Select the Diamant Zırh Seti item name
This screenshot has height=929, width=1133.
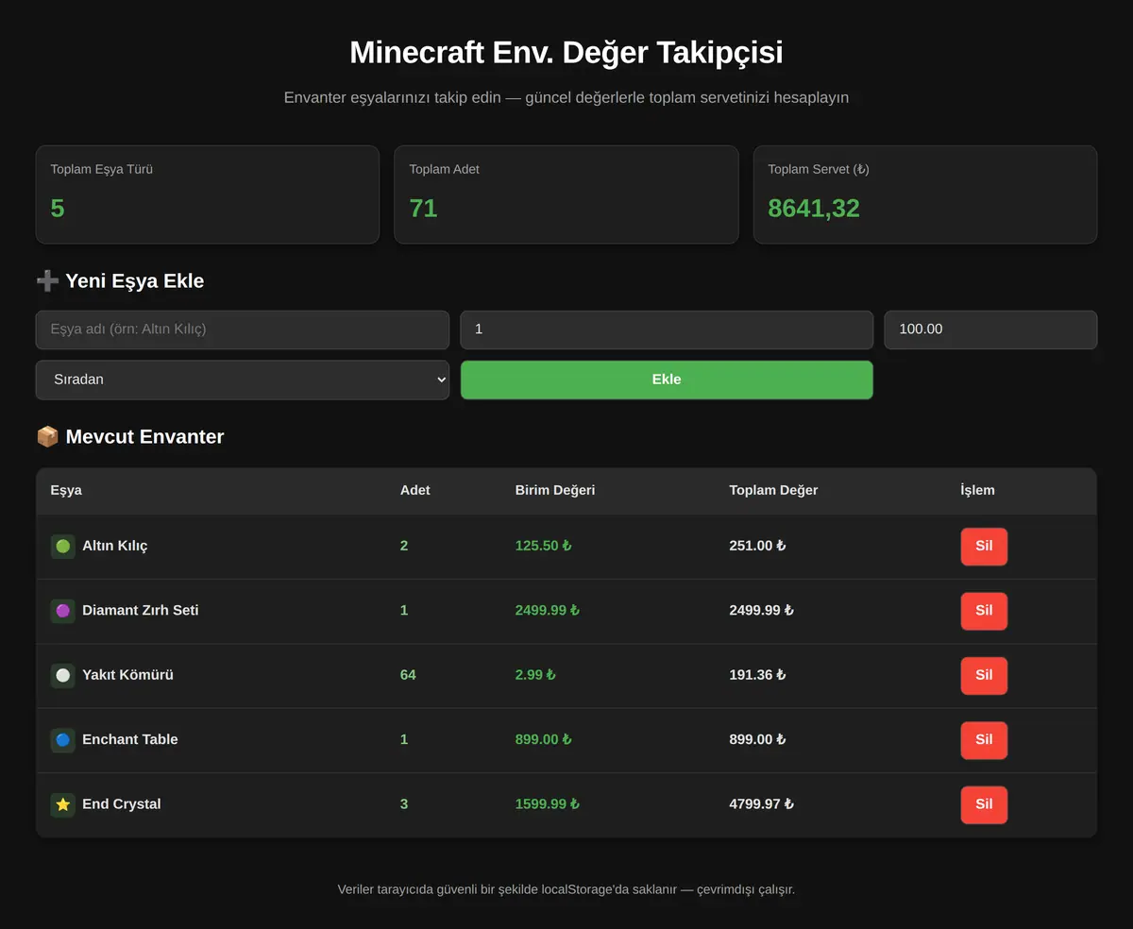click(141, 610)
